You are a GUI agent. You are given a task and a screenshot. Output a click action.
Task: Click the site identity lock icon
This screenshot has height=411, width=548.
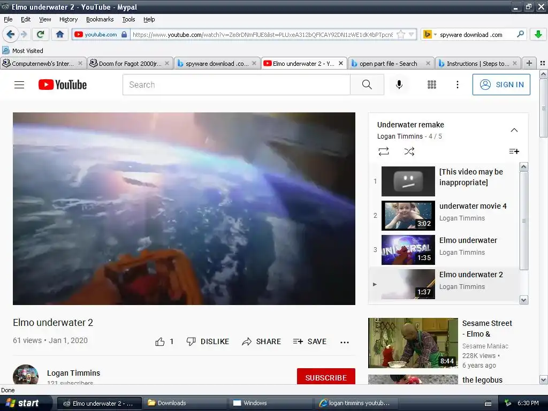(x=124, y=34)
